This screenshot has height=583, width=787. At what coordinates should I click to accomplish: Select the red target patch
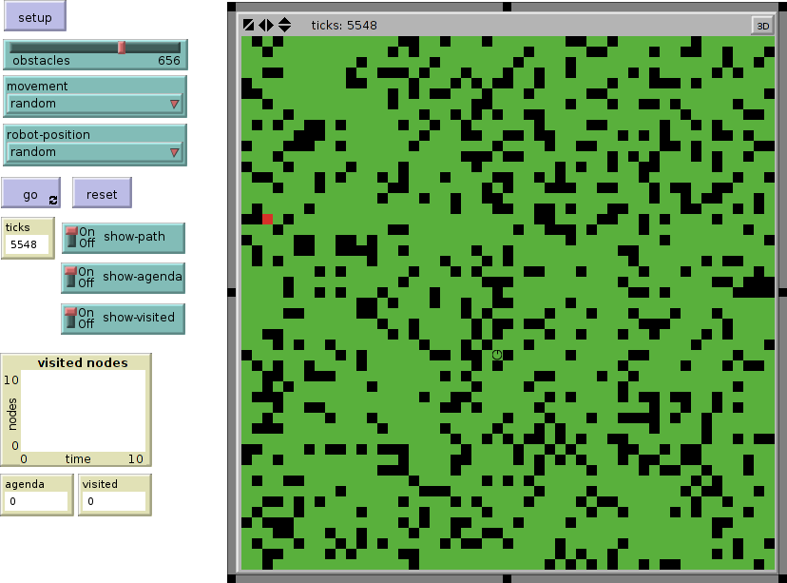267,219
